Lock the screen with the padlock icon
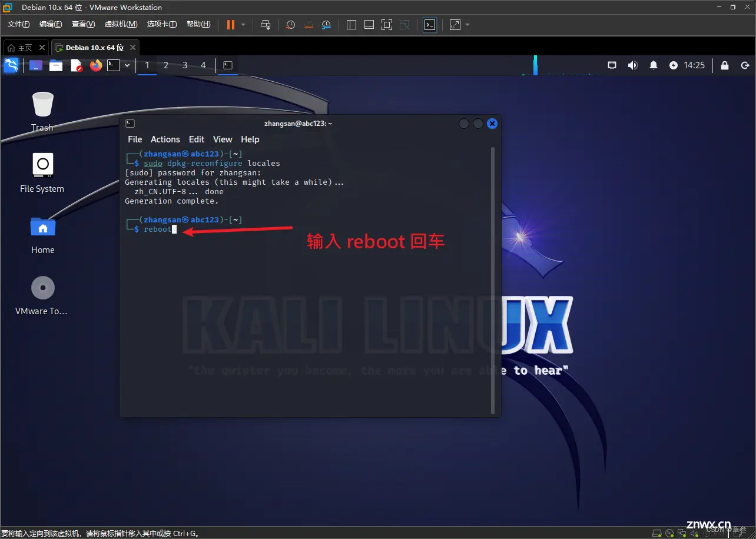The width and height of the screenshot is (756, 539). tap(725, 65)
